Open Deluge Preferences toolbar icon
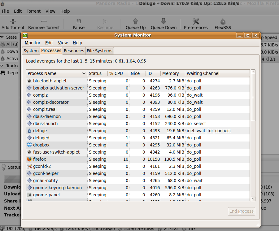Image resolution: width=279 pixels, height=231 pixels. tap(196, 21)
